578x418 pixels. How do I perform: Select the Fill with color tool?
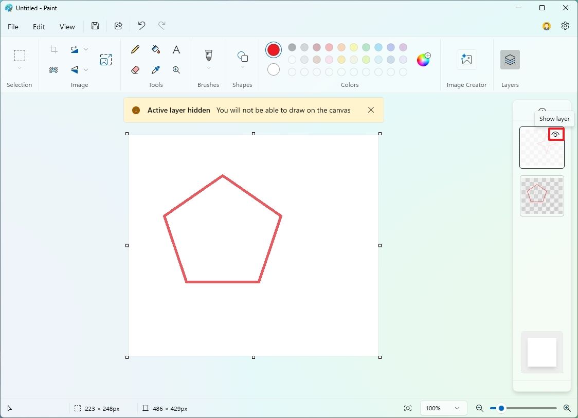point(155,50)
